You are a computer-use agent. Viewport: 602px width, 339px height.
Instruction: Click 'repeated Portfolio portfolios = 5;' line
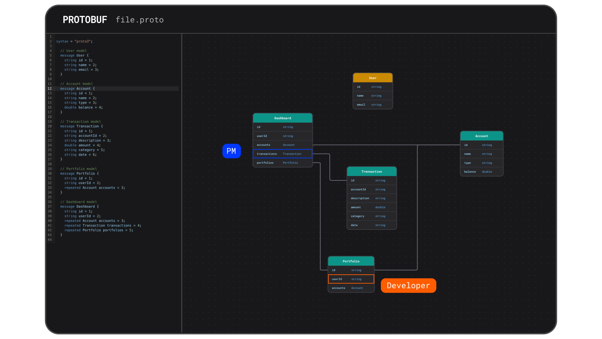(x=99, y=230)
